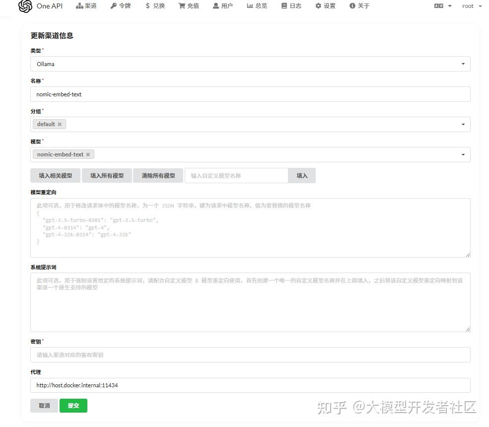Grab the model redirect textarea resize handle
Viewport: 489px width, 427px height.
[x=468, y=255]
